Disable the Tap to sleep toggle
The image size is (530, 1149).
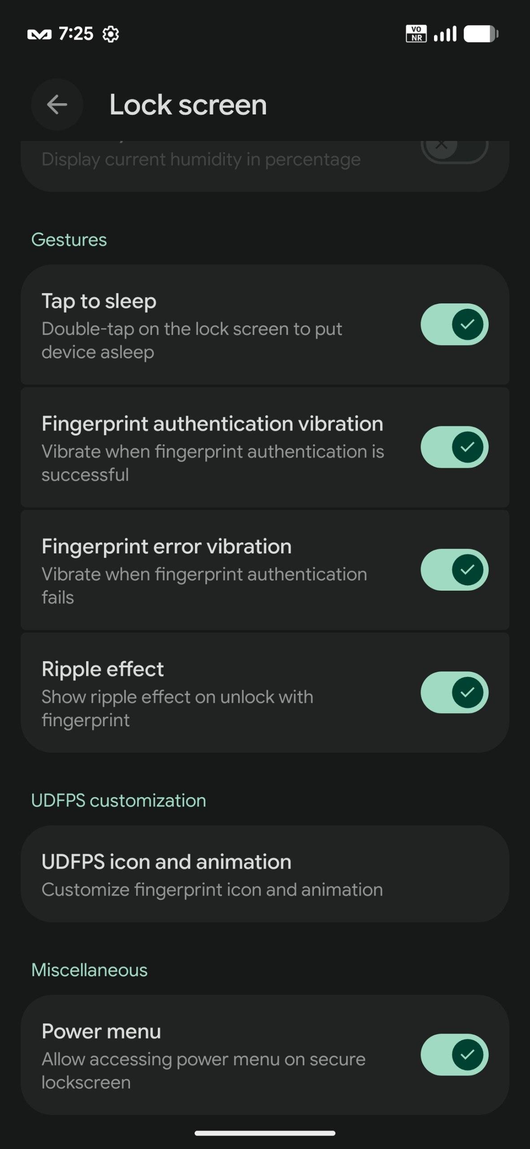coord(454,325)
